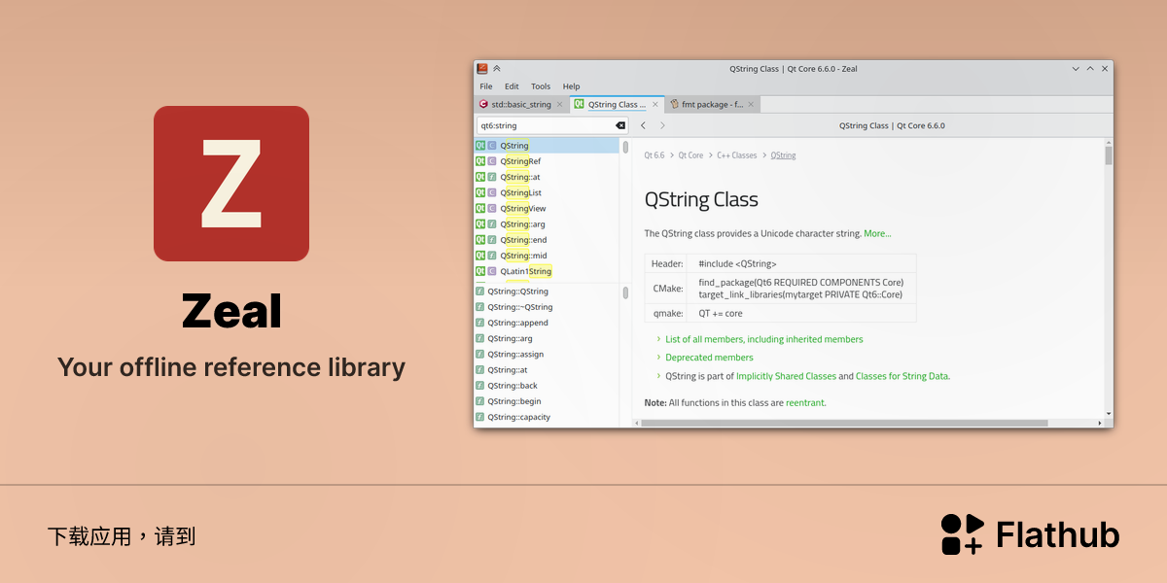
Task: Click the function icon beside QString::~QString
Action: [480, 307]
